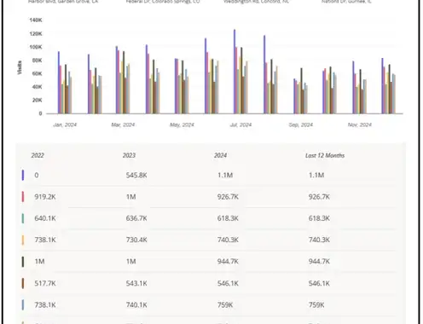This screenshot has height=324, width=423.
Task: Click the 730.4K cell
Action: point(136,240)
